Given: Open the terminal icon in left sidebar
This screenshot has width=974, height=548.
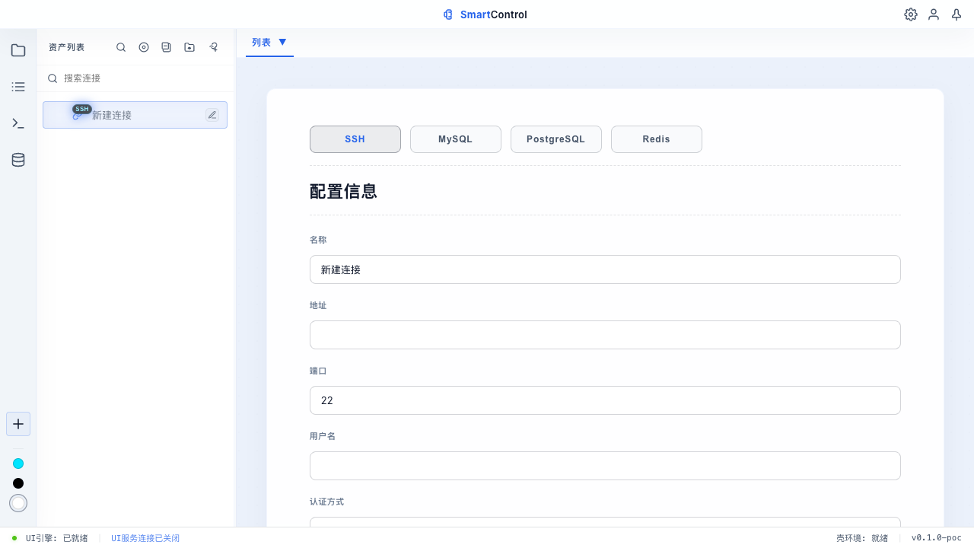Looking at the screenshot, I should pyautogui.click(x=18, y=123).
